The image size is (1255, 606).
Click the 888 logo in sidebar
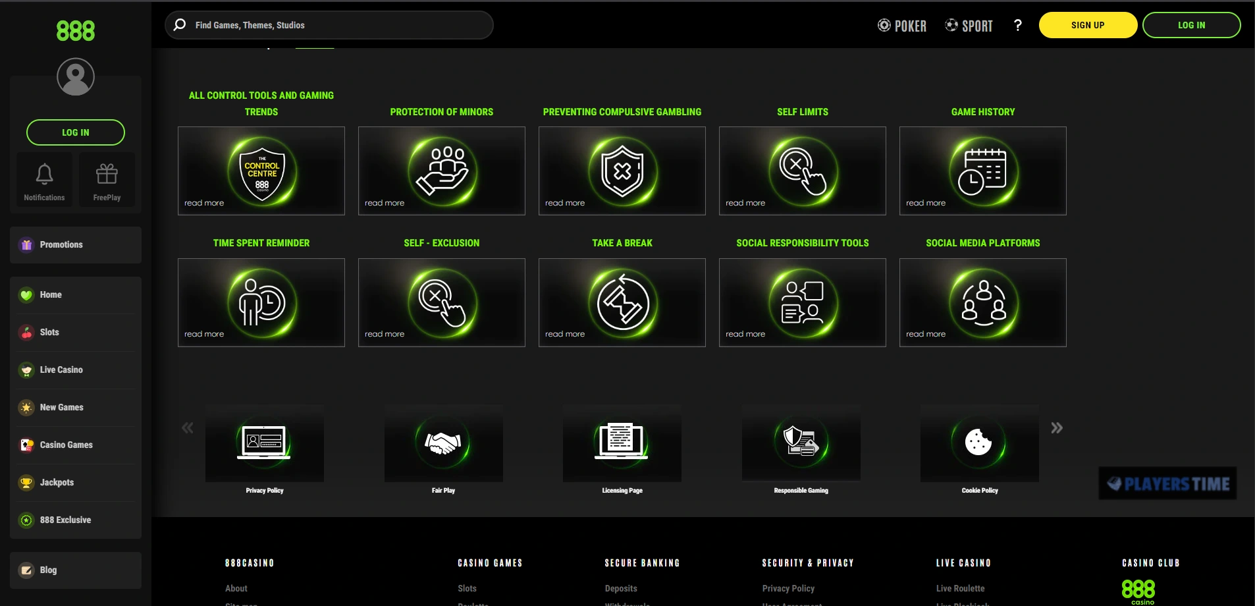(x=76, y=31)
